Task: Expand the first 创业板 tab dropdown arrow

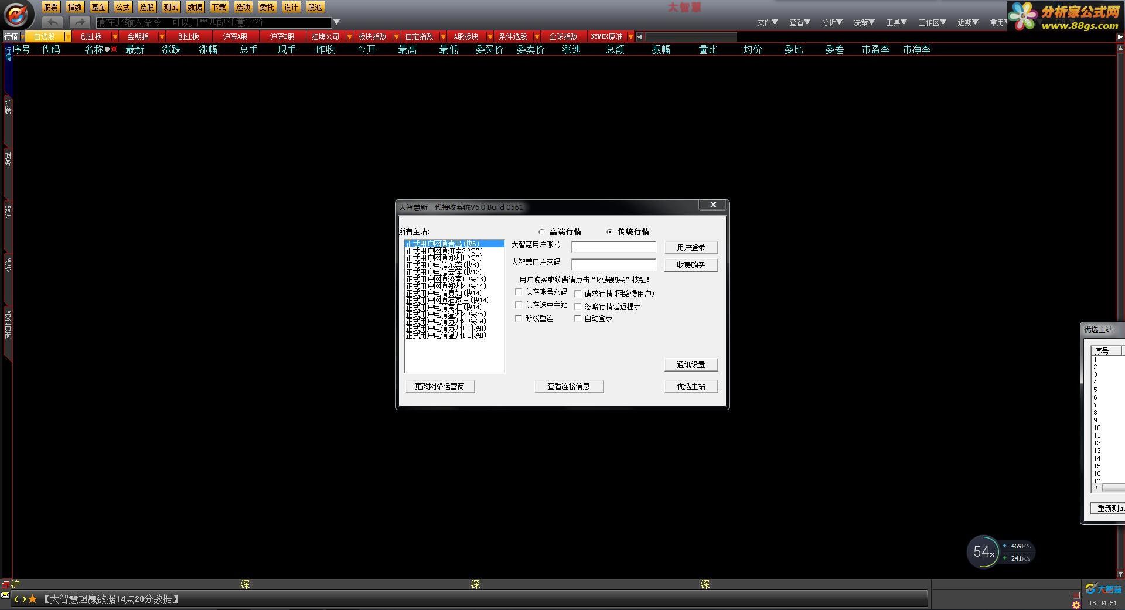Action: 115,36
